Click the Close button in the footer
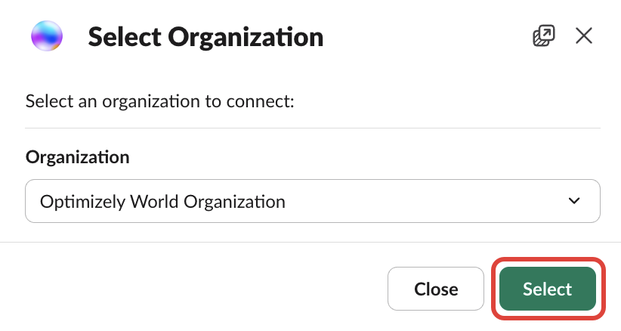621x331 pixels. 436,289
